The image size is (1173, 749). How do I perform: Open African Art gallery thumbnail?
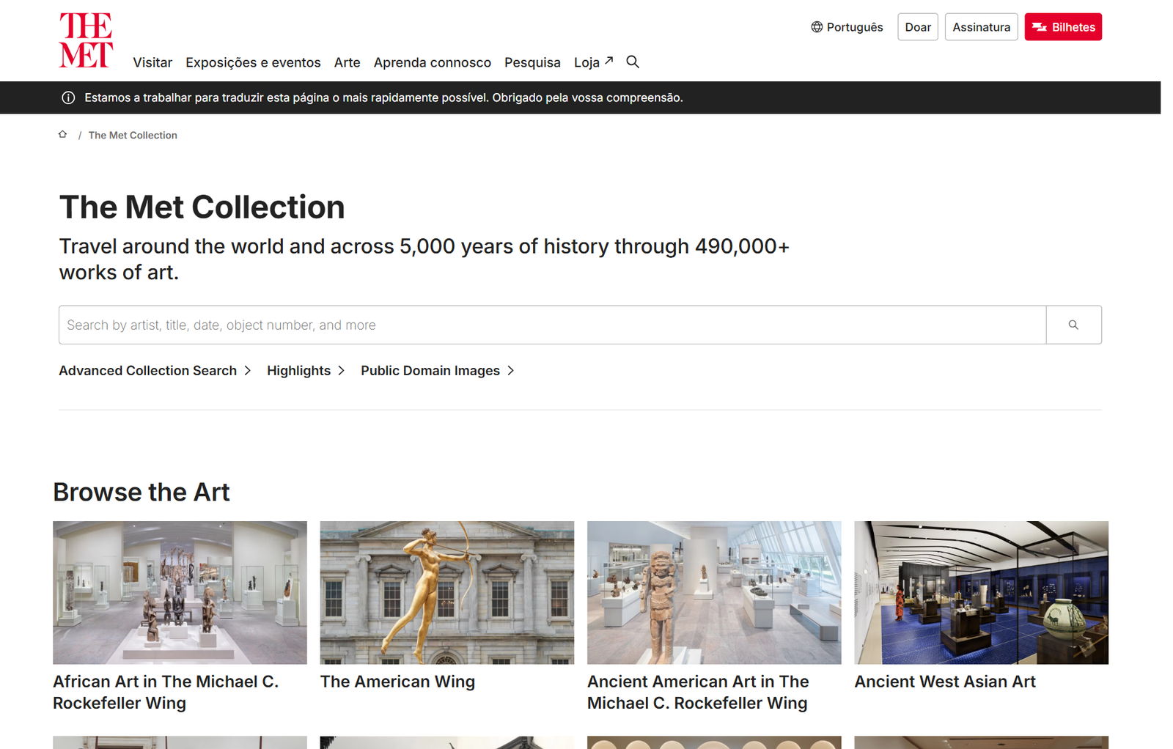click(x=180, y=593)
